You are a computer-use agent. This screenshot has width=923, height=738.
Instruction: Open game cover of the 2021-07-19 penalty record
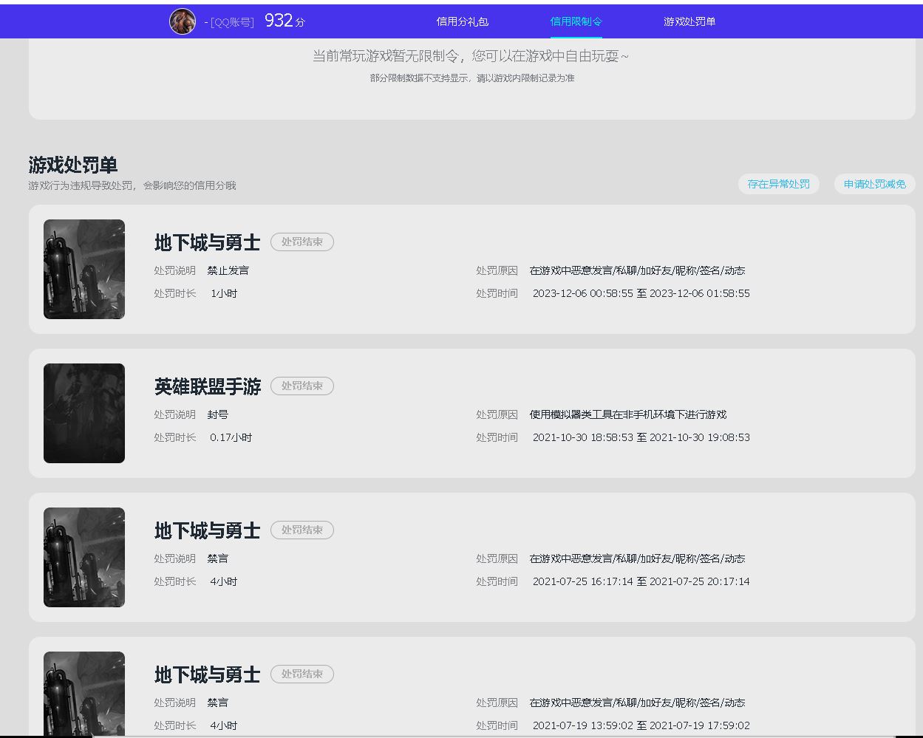point(84,692)
